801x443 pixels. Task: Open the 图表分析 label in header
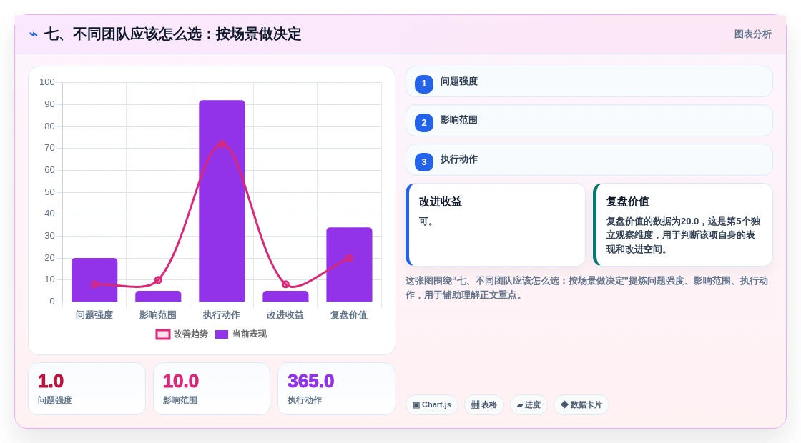[752, 34]
